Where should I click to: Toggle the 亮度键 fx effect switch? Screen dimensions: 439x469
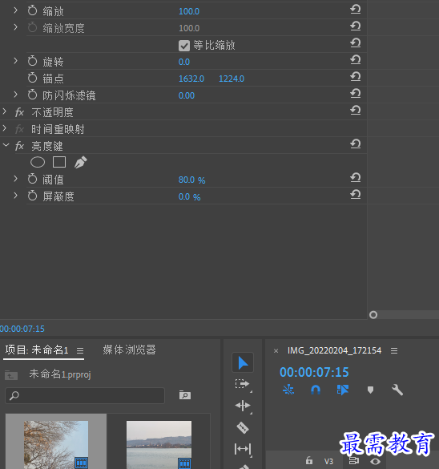click(19, 146)
